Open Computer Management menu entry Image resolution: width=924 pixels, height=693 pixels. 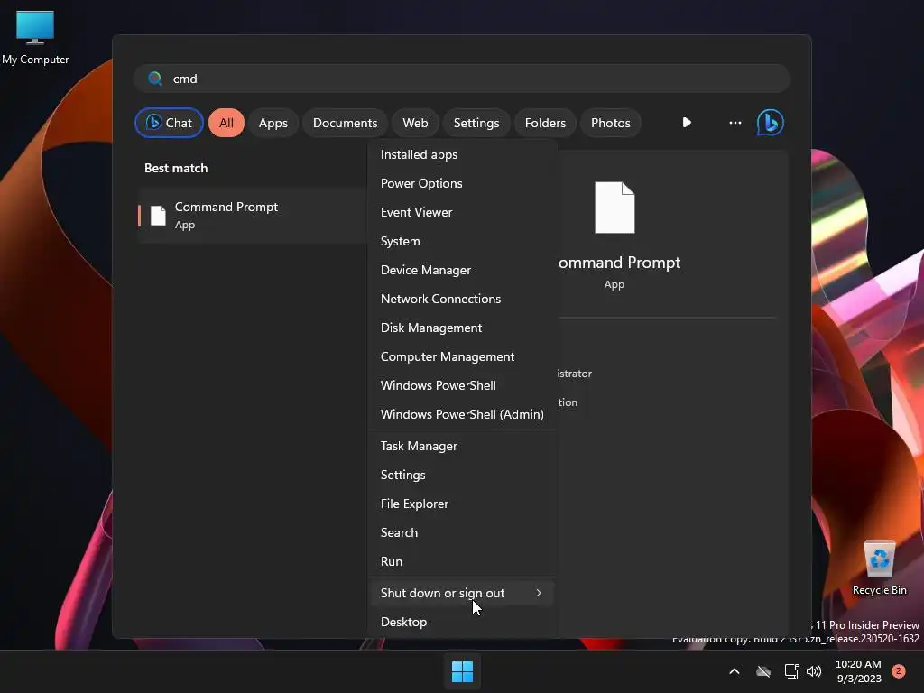click(462, 356)
